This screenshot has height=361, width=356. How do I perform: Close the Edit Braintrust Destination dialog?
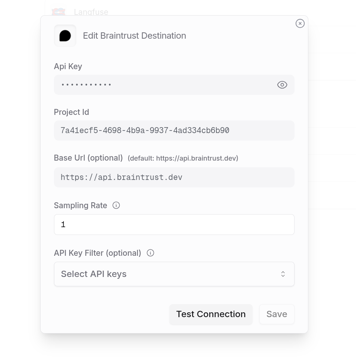pyautogui.click(x=300, y=23)
